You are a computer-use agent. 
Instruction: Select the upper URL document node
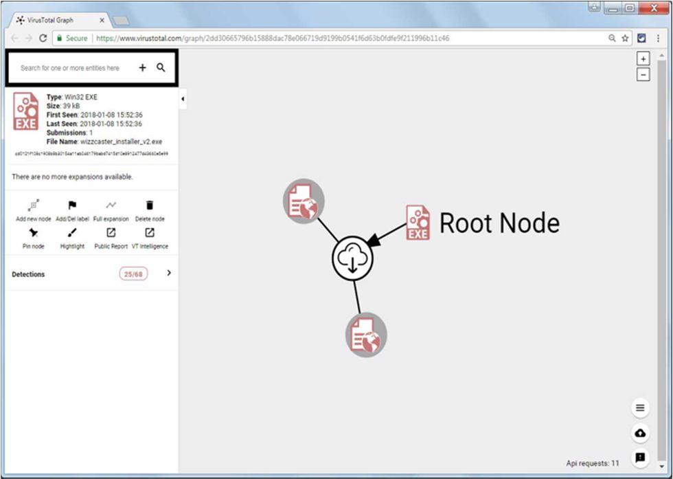pyautogui.click(x=304, y=201)
